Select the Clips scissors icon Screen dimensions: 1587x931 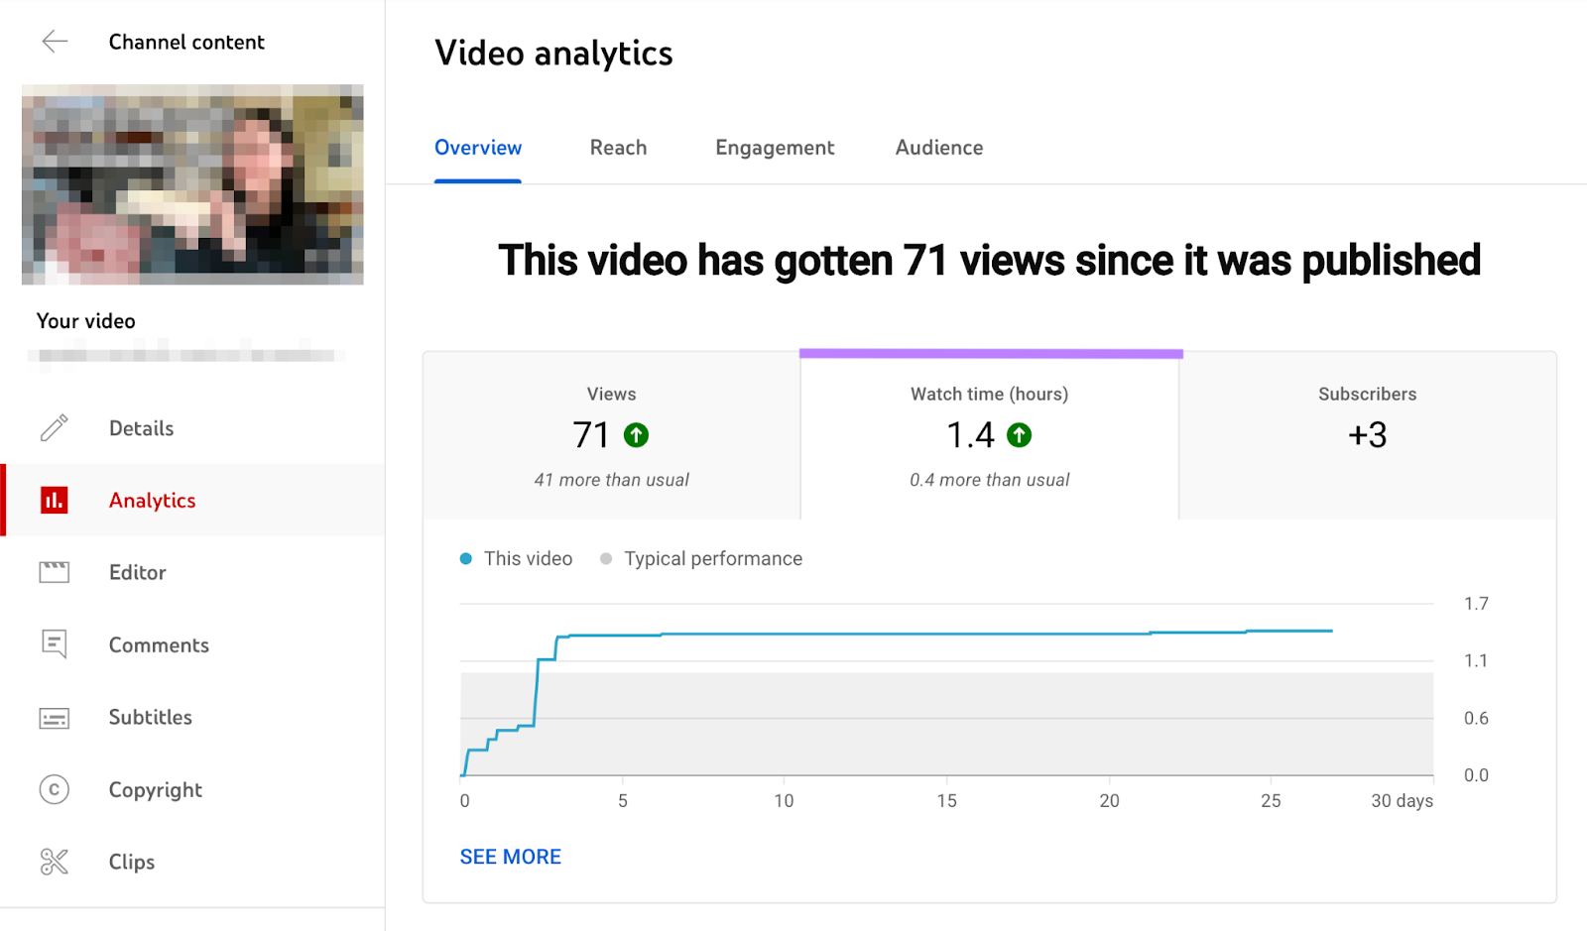[54, 862]
